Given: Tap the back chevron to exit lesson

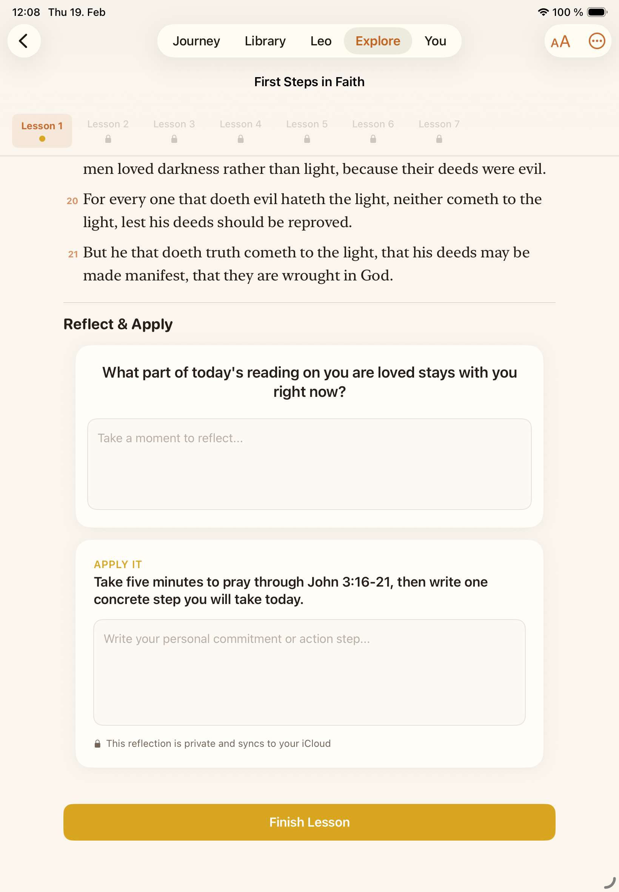Looking at the screenshot, I should point(24,40).
